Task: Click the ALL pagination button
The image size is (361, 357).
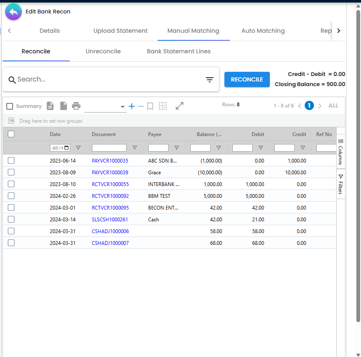Action: click(x=333, y=105)
